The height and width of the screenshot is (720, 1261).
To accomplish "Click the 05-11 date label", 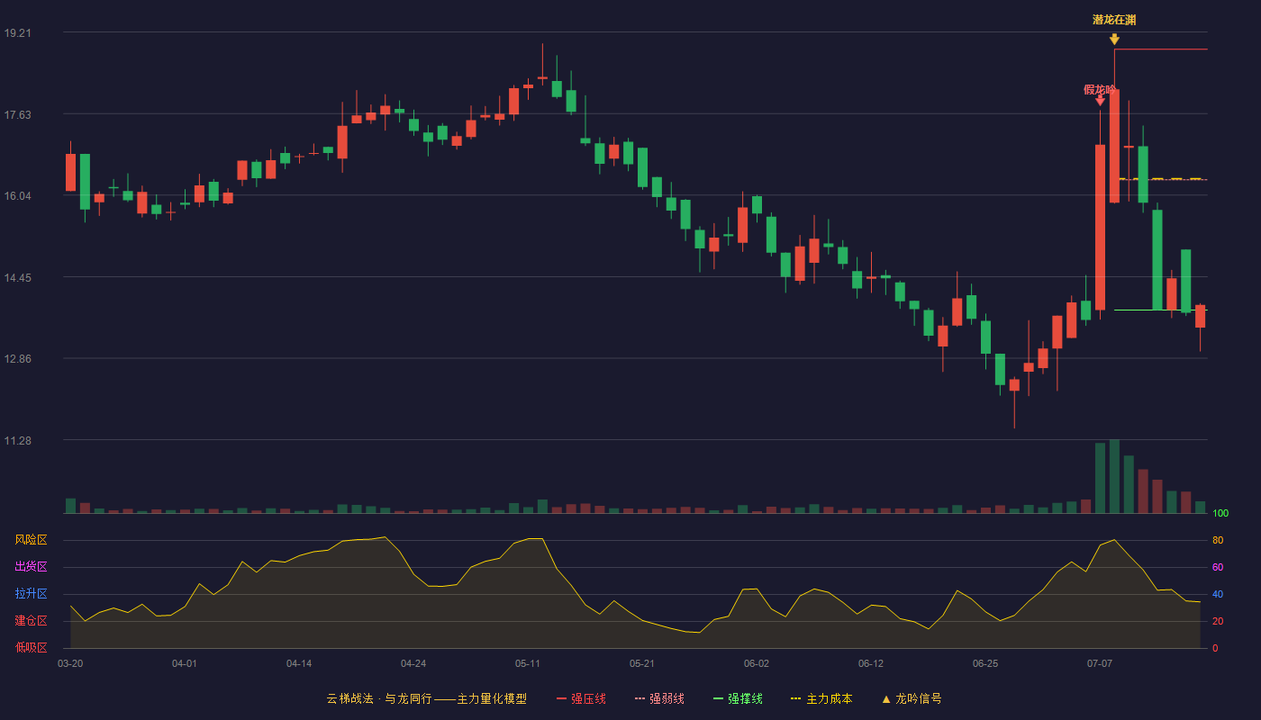I will pos(528,663).
